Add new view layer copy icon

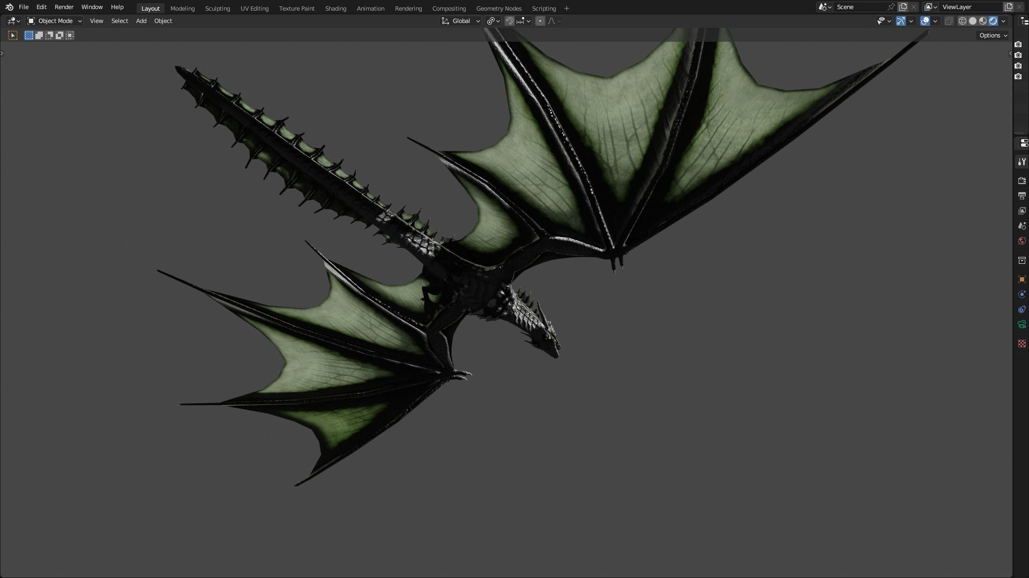tap(1008, 7)
